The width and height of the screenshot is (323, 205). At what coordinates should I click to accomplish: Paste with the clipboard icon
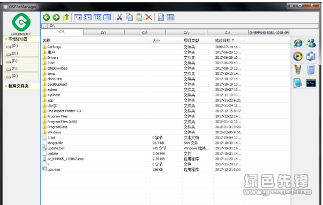(139, 17)
